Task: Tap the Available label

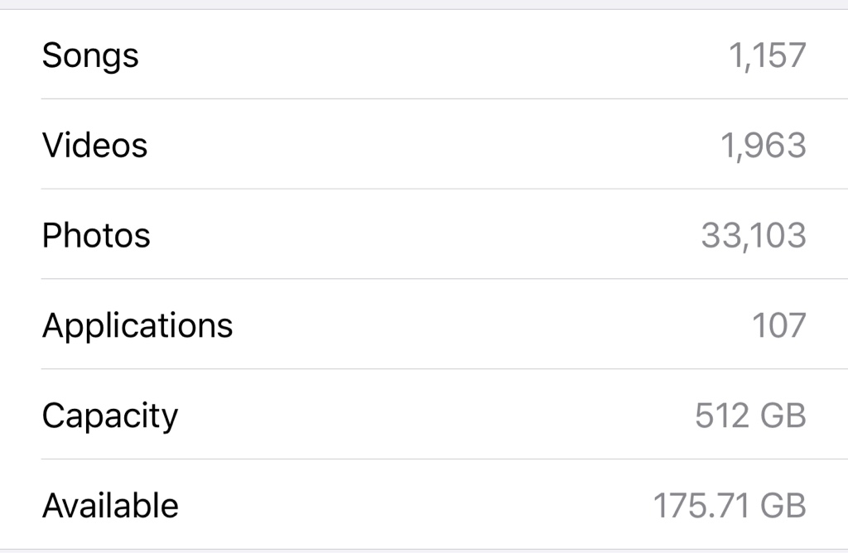Action: [x=110, y=506]
